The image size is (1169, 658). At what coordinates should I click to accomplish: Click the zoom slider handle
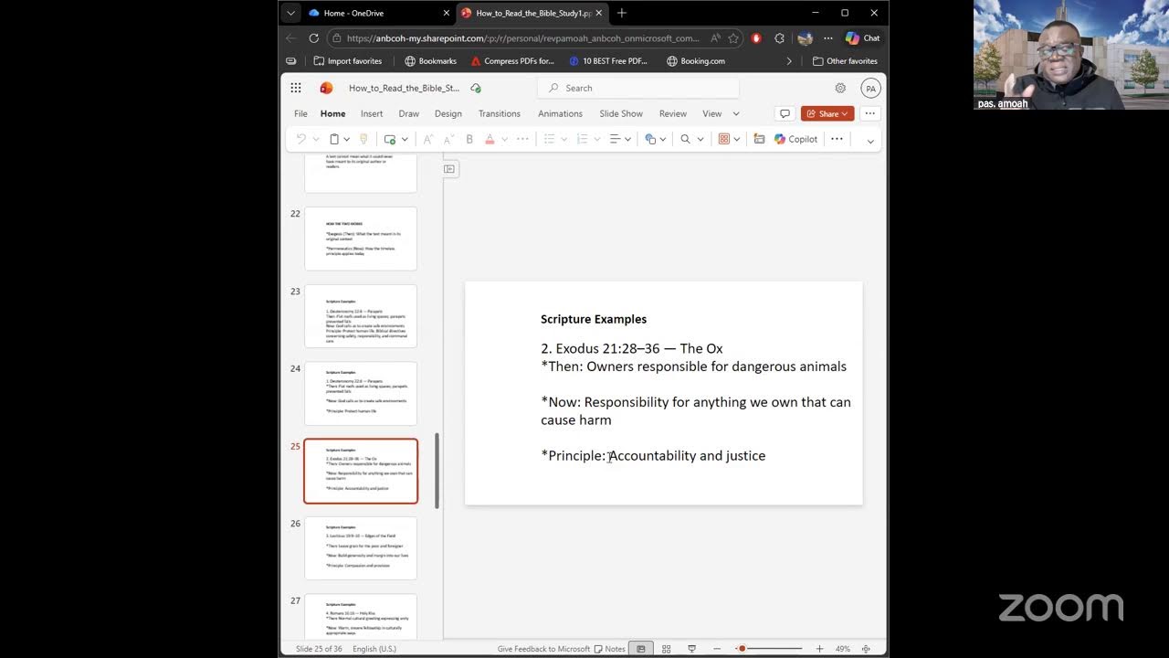pos(742,649)
